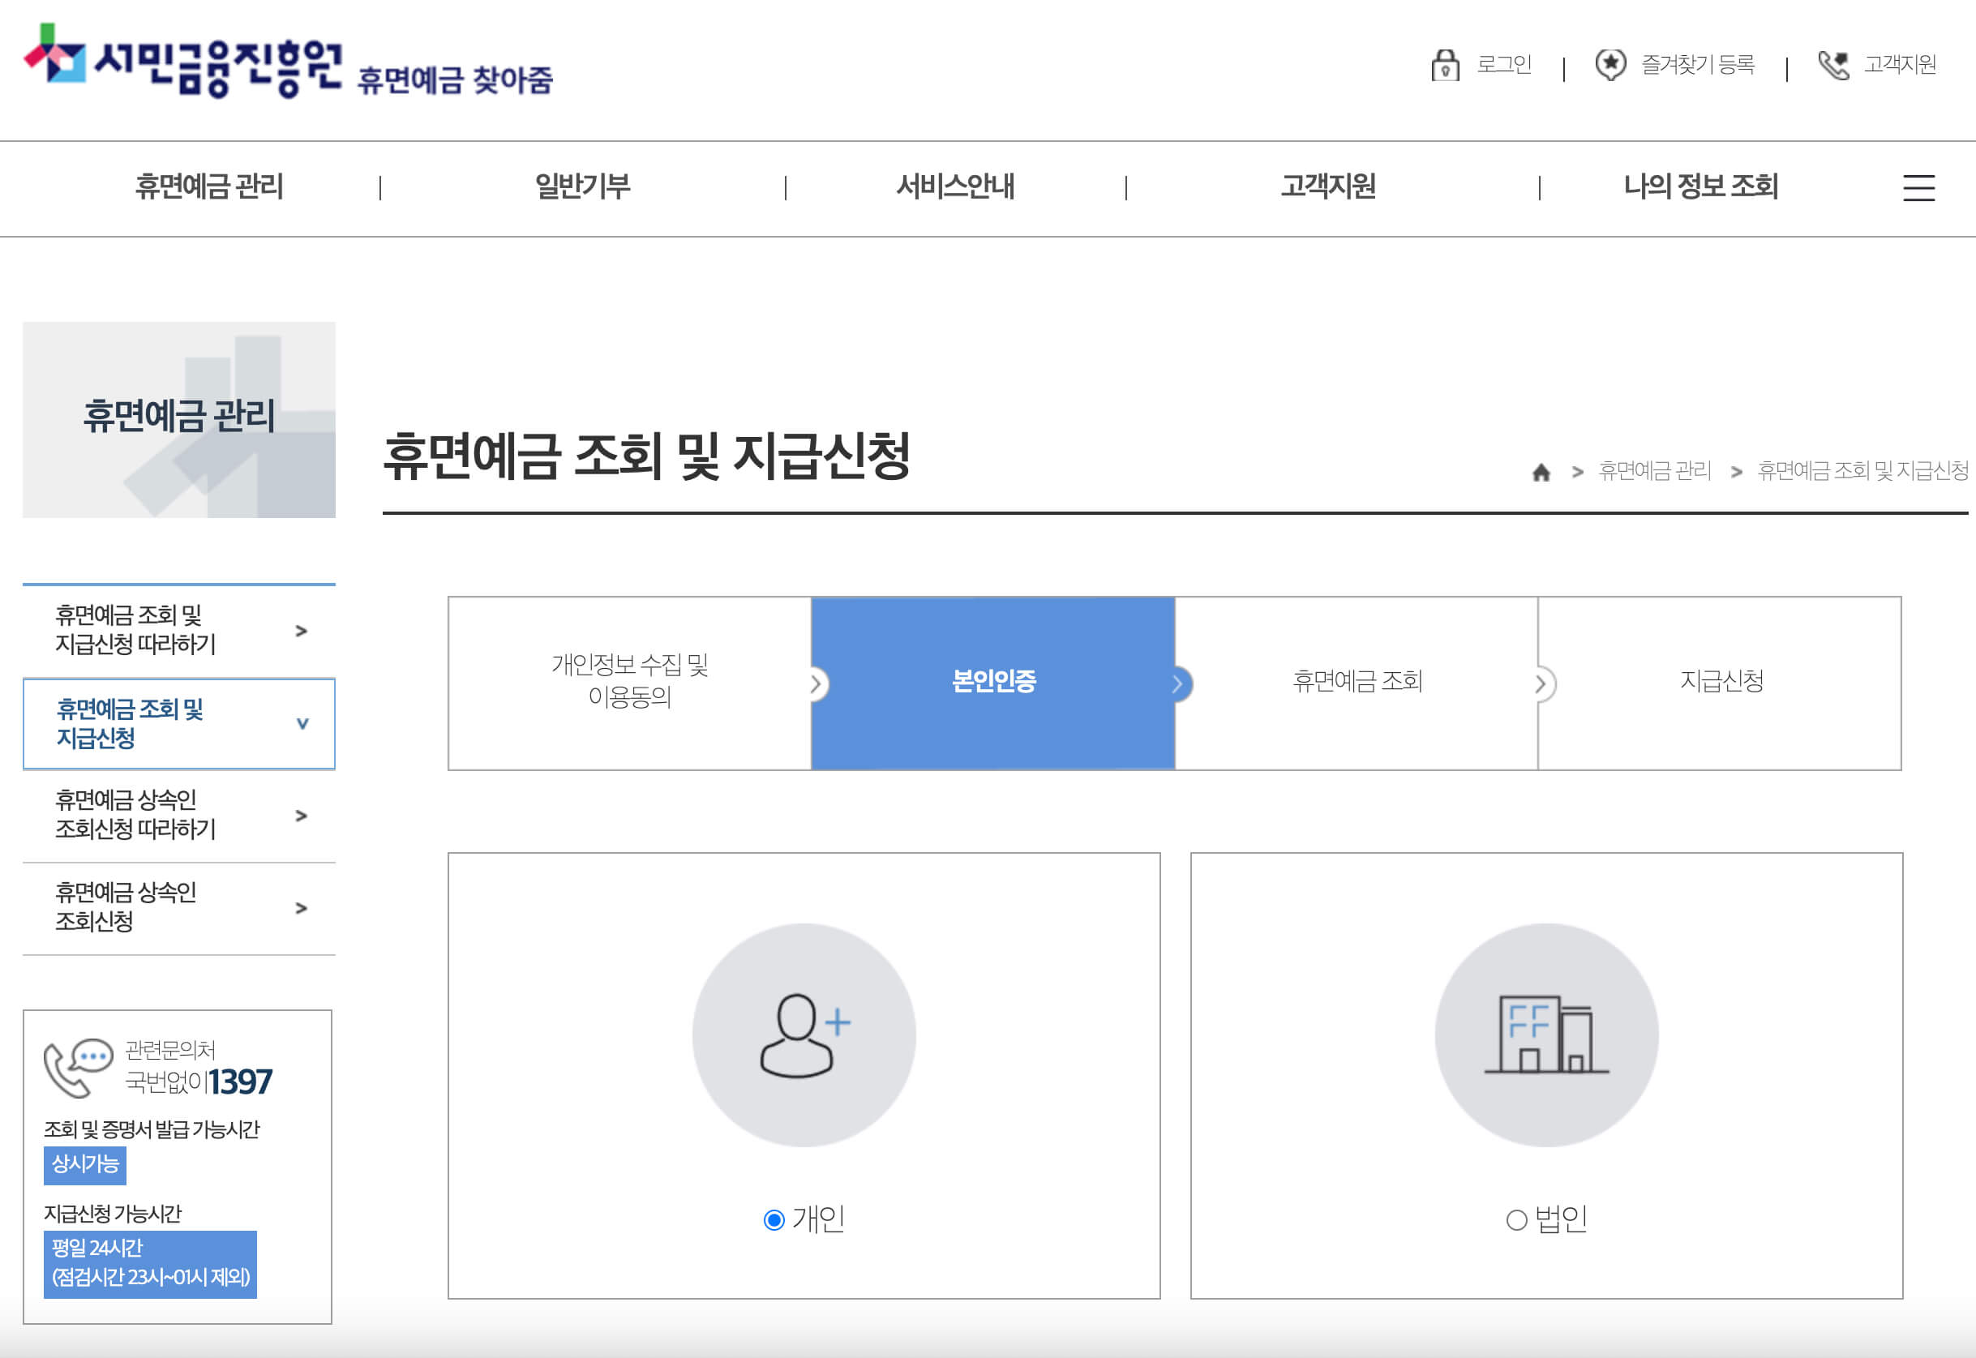Select the 개인 radio button
The width and height of the screenshot is (1976, 1358).
coord(774,1220)
